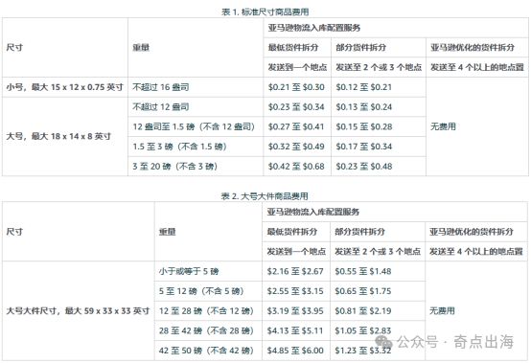
Task: Click the 表 2. 大号大件商品费用 title
Action: [265, 196]
